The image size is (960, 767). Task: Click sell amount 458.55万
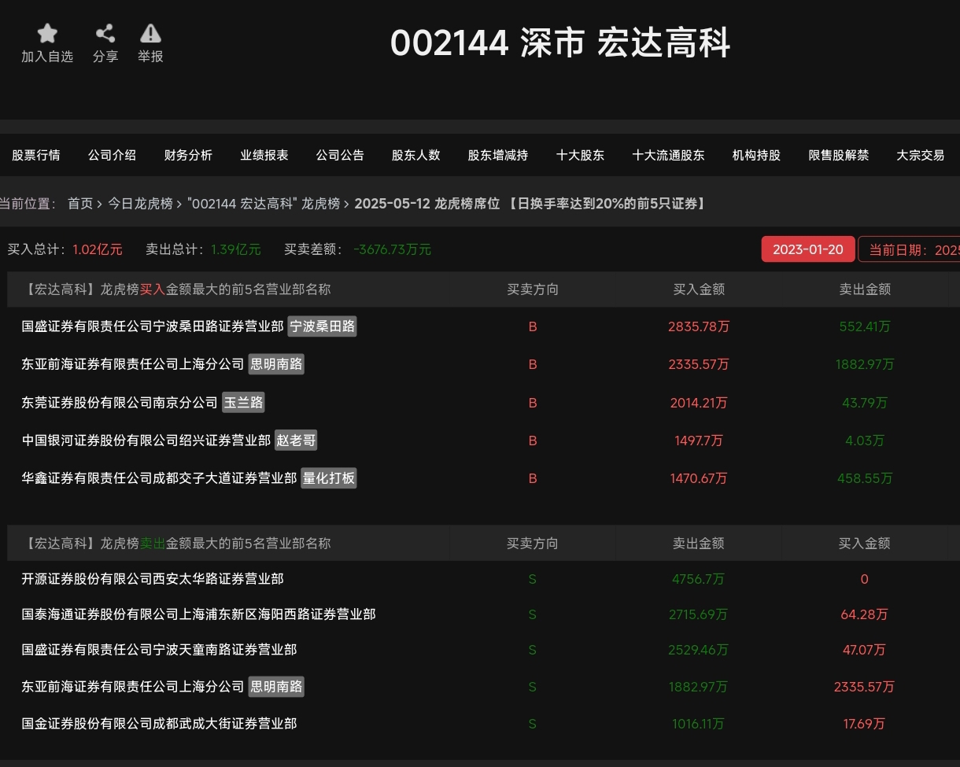click(x=865, y=478)
